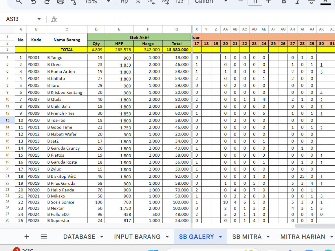Switch to the DATABASE sheet tab
The width and height of the screenshot is (335, 251).
point(79,237)
